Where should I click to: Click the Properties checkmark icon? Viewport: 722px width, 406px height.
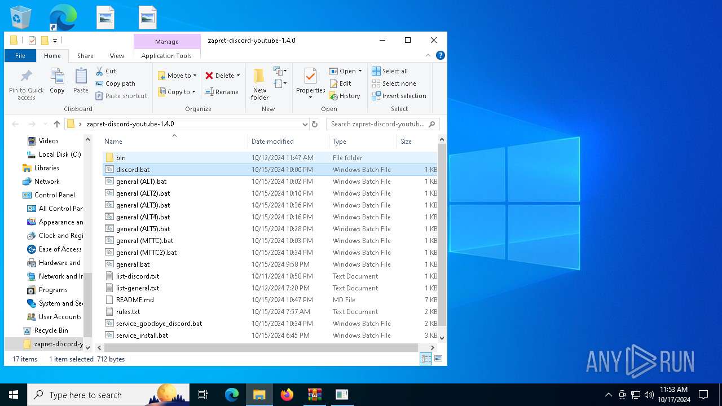coord(310,77)
